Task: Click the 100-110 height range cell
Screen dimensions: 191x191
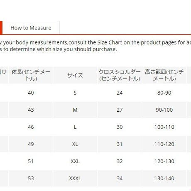Action: (x=164, y=127)
